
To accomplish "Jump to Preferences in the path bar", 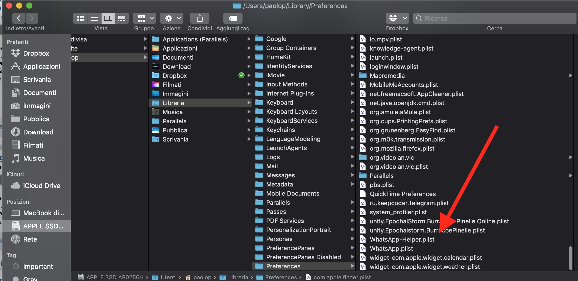I will pos(277,277).
